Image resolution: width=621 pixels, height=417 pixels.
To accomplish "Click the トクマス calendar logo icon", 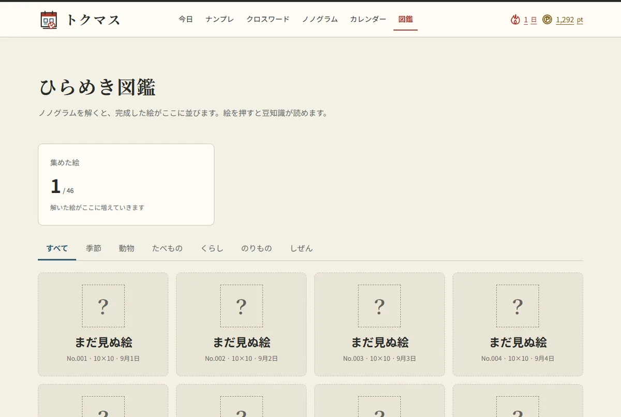I will [49, 20].
